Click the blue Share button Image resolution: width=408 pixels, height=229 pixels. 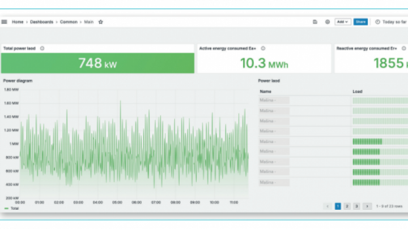click(360, 21)
